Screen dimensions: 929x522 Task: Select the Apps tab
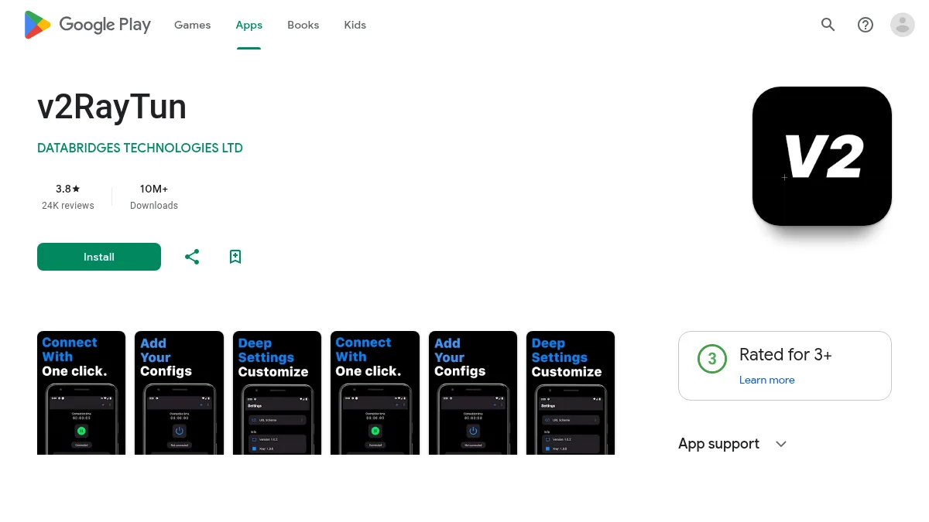[x=249, y=25]
